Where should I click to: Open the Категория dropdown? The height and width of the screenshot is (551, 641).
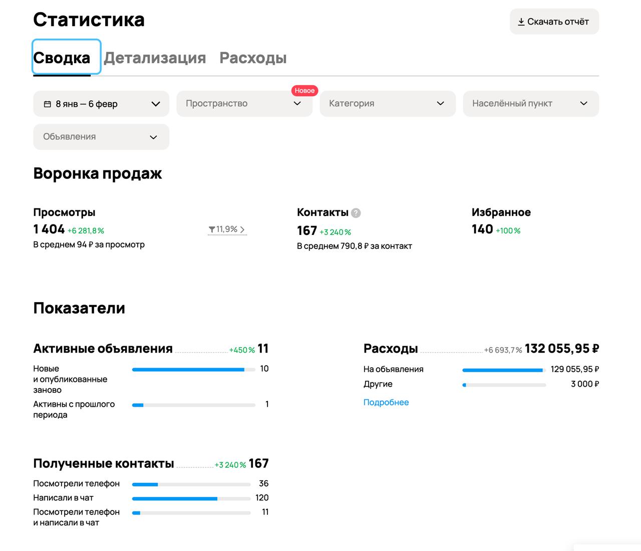387,104
